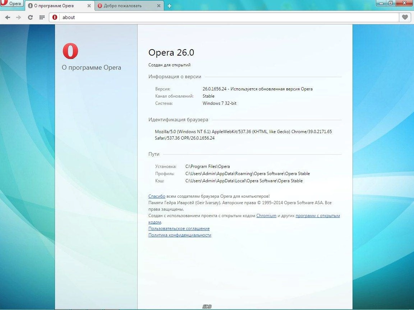Click the large Opera logo in sidebar
This screenshot has height=310, width=414.
click(70, 51)
